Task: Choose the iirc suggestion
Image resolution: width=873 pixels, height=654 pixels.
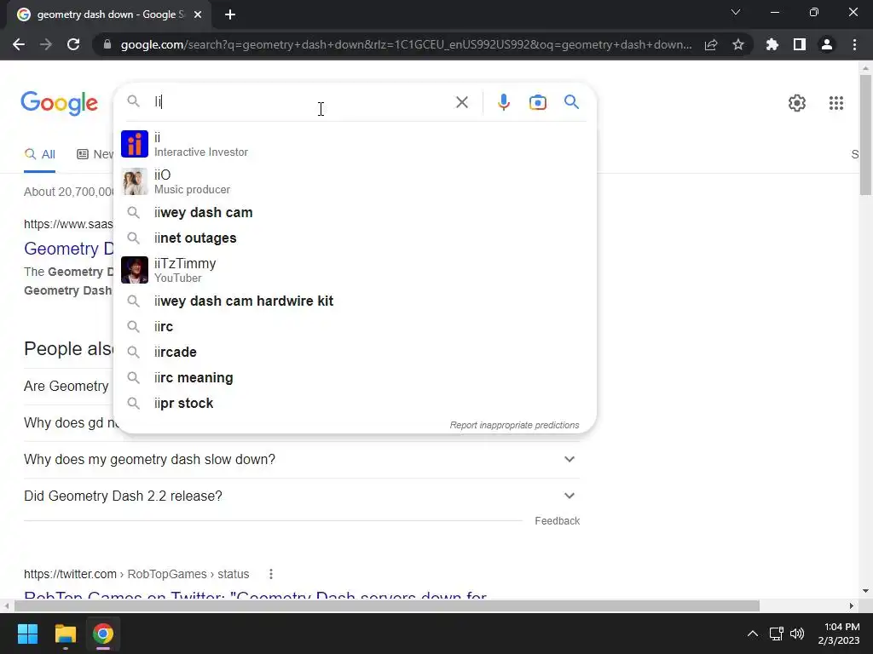Action: (355, 326)
